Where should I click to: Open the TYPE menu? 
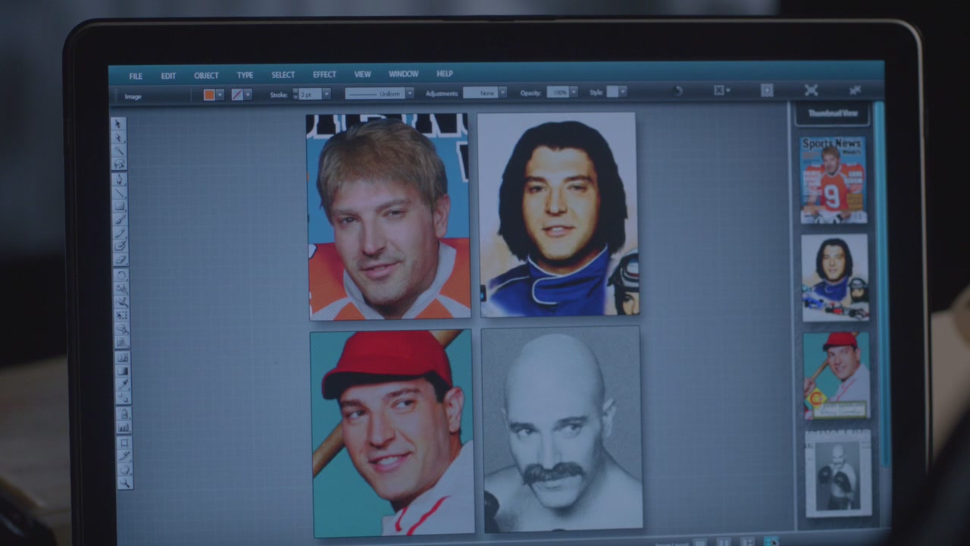245,75
